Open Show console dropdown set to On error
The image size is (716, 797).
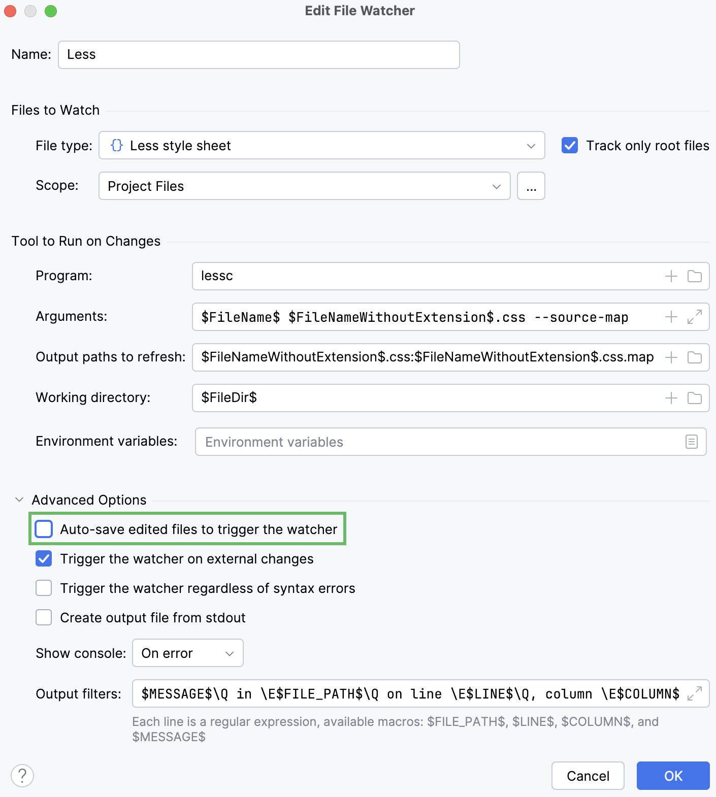(187, 653)
